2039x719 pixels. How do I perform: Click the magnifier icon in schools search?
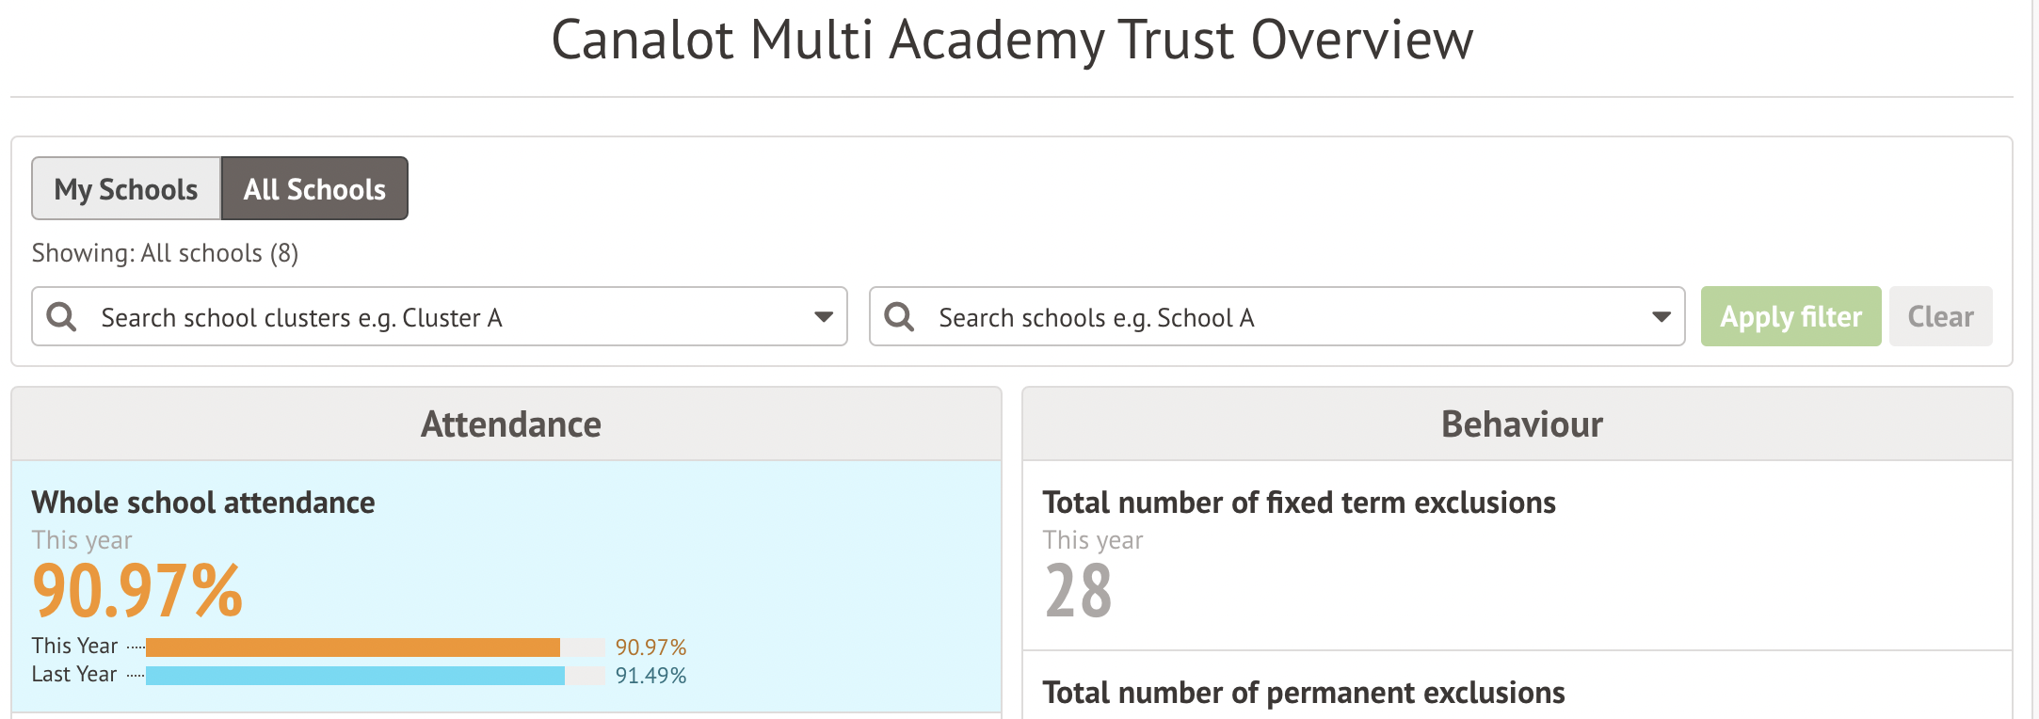[x=900, y=316]
